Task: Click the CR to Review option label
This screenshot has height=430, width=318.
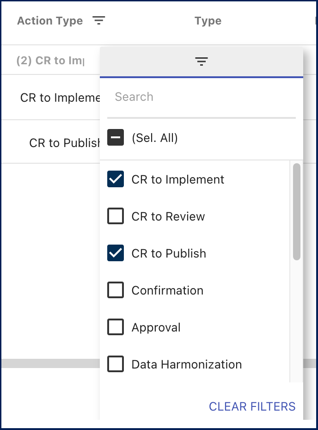Action: point(168,216)
